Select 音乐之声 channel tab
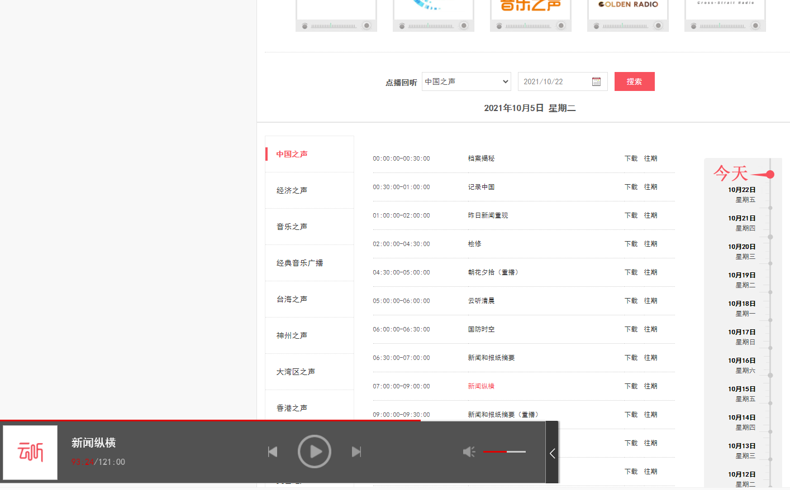 pyautogui.click(x=310, y=227)
